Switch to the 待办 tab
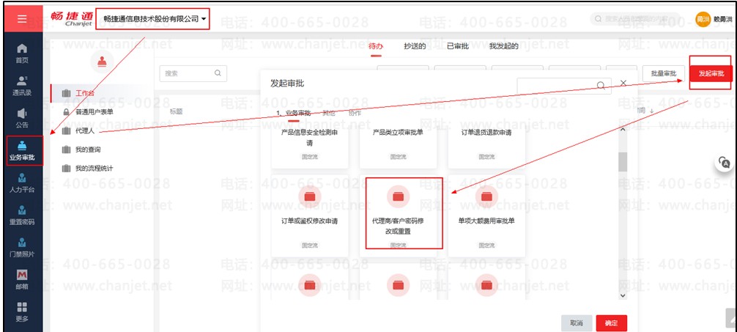737x332 pixels. click(376, 46)
